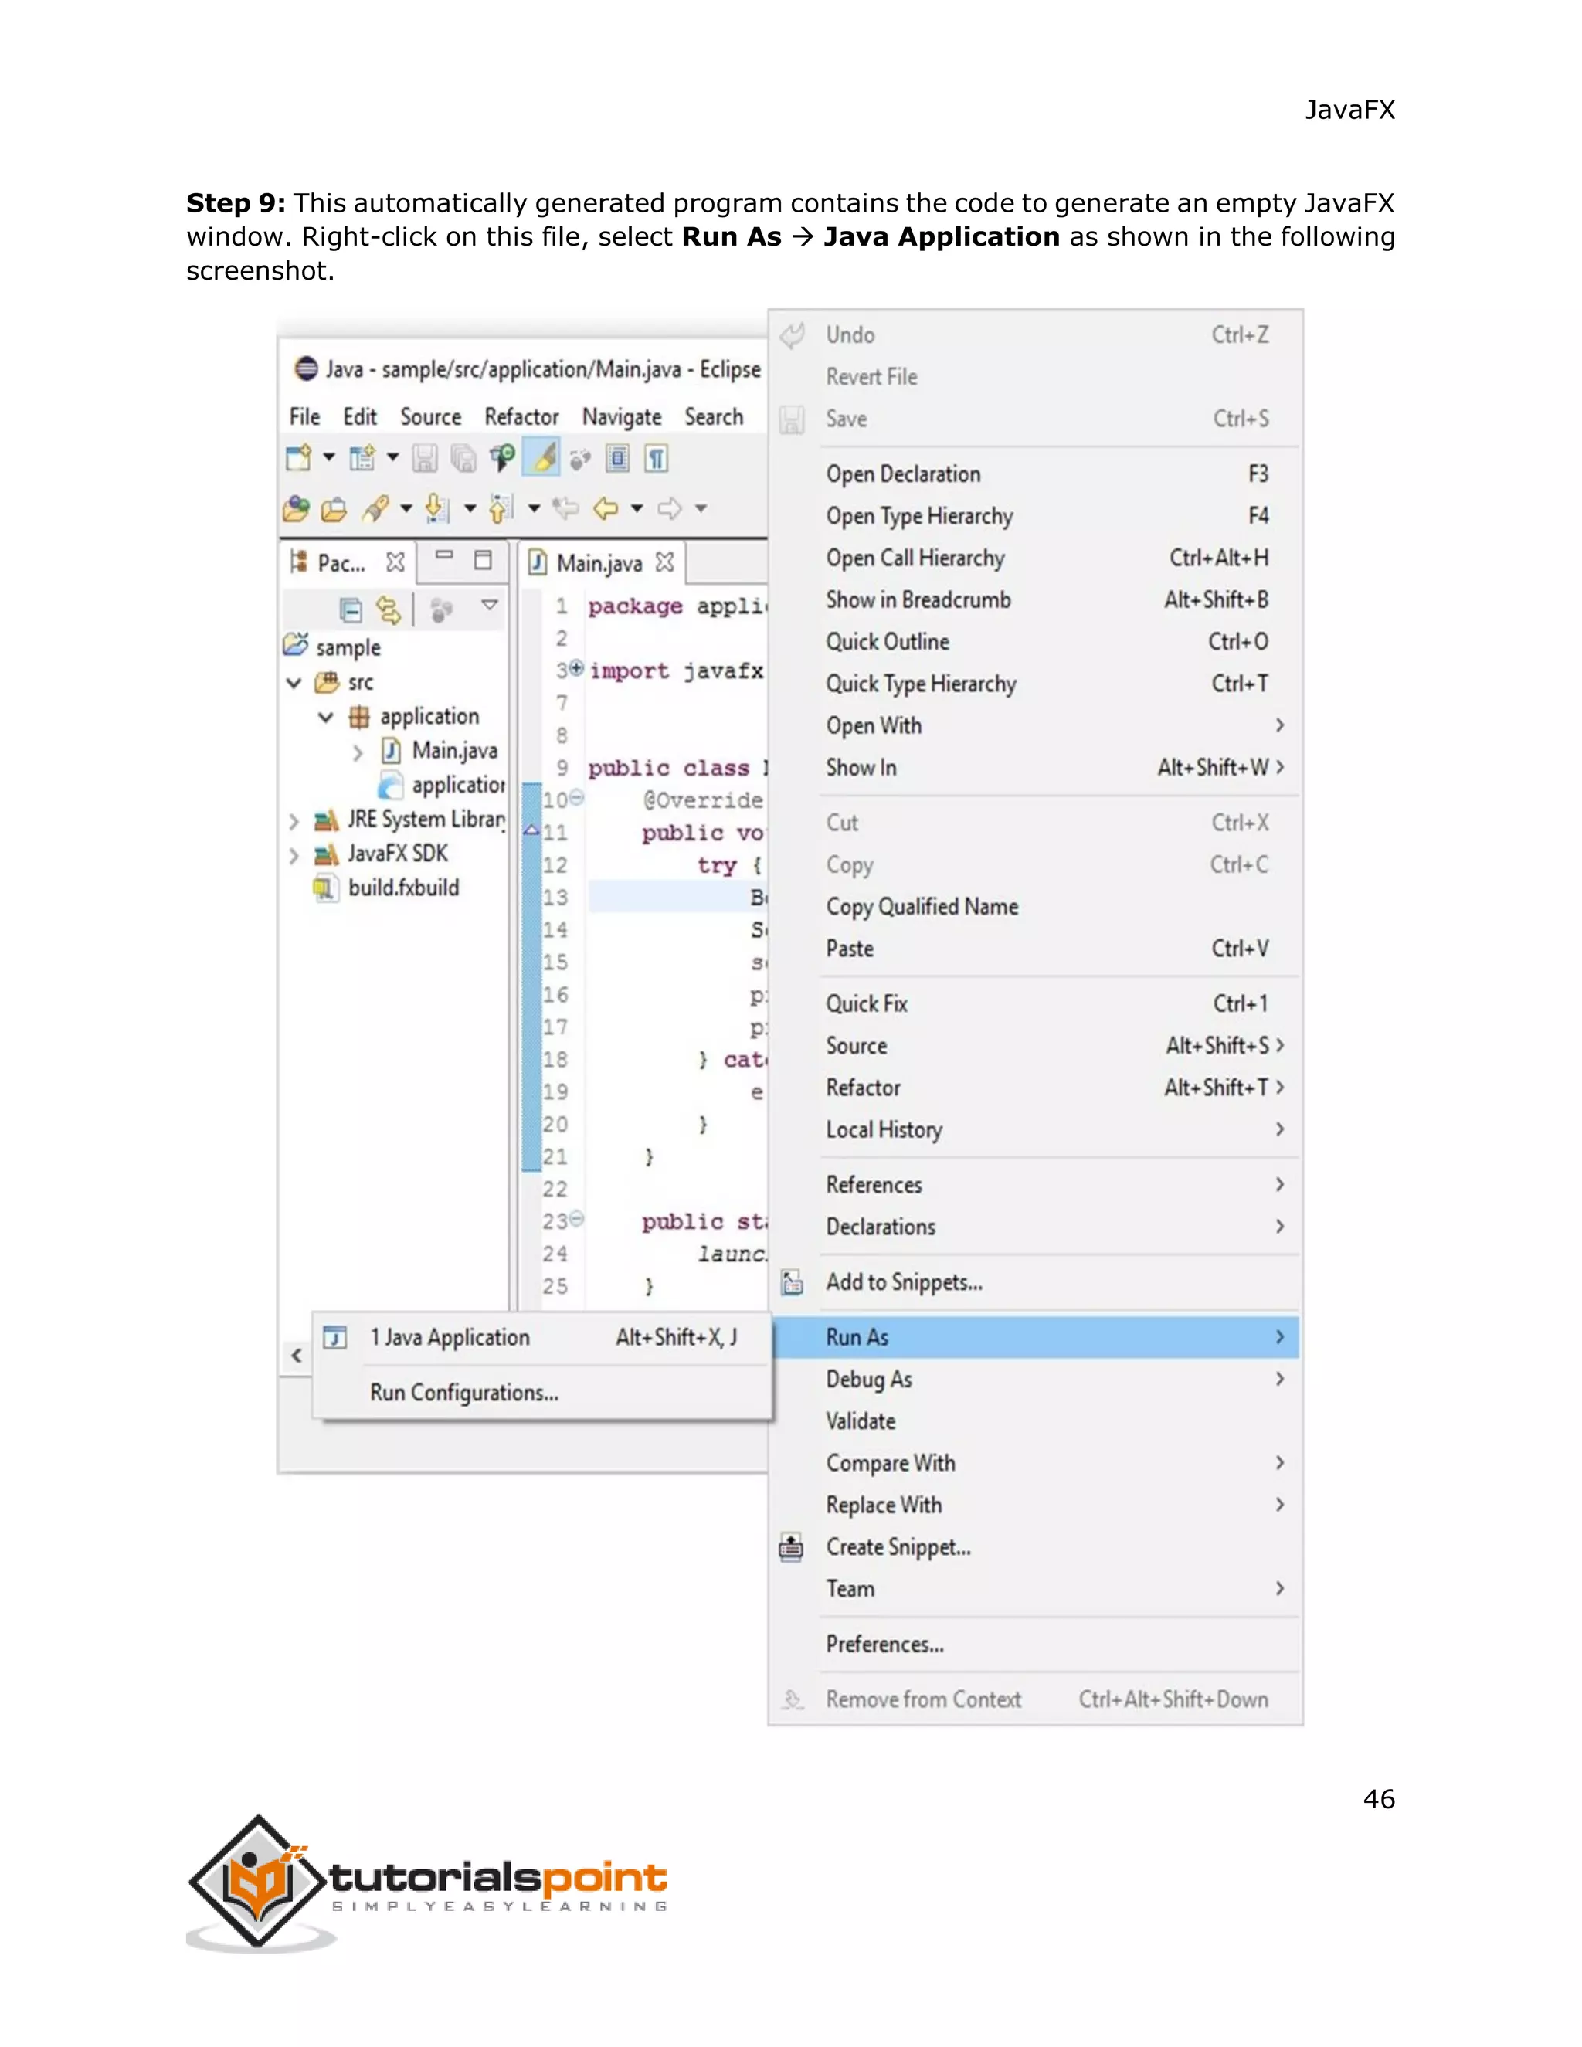Select build.fxbuild file
Viewport: 1582px width, 2047px height.
[x=387, y=888]
